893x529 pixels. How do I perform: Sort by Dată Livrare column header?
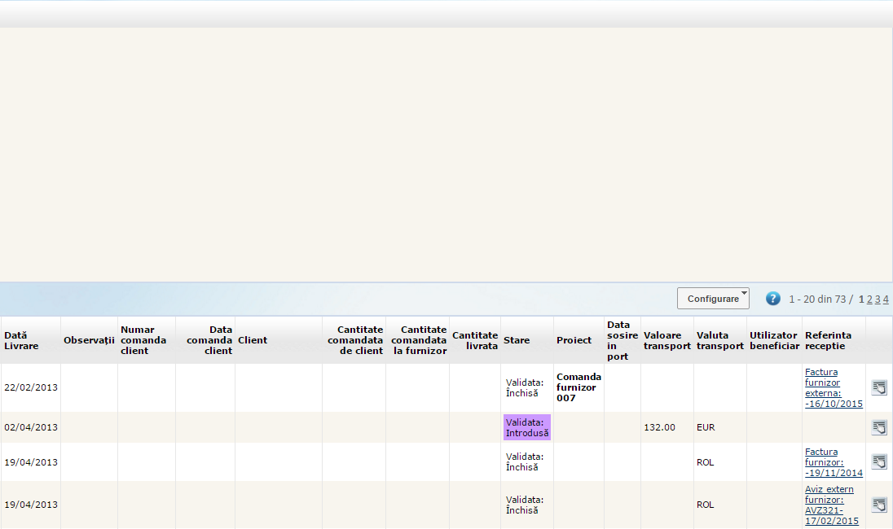(15, 340)
